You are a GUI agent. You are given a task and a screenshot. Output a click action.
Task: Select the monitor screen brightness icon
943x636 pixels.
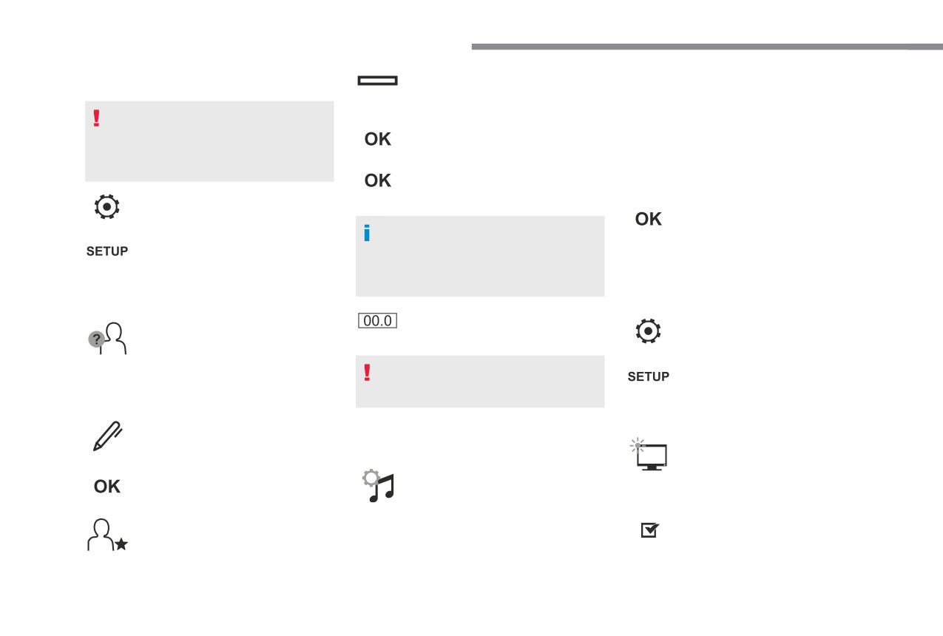pos(648,455)
